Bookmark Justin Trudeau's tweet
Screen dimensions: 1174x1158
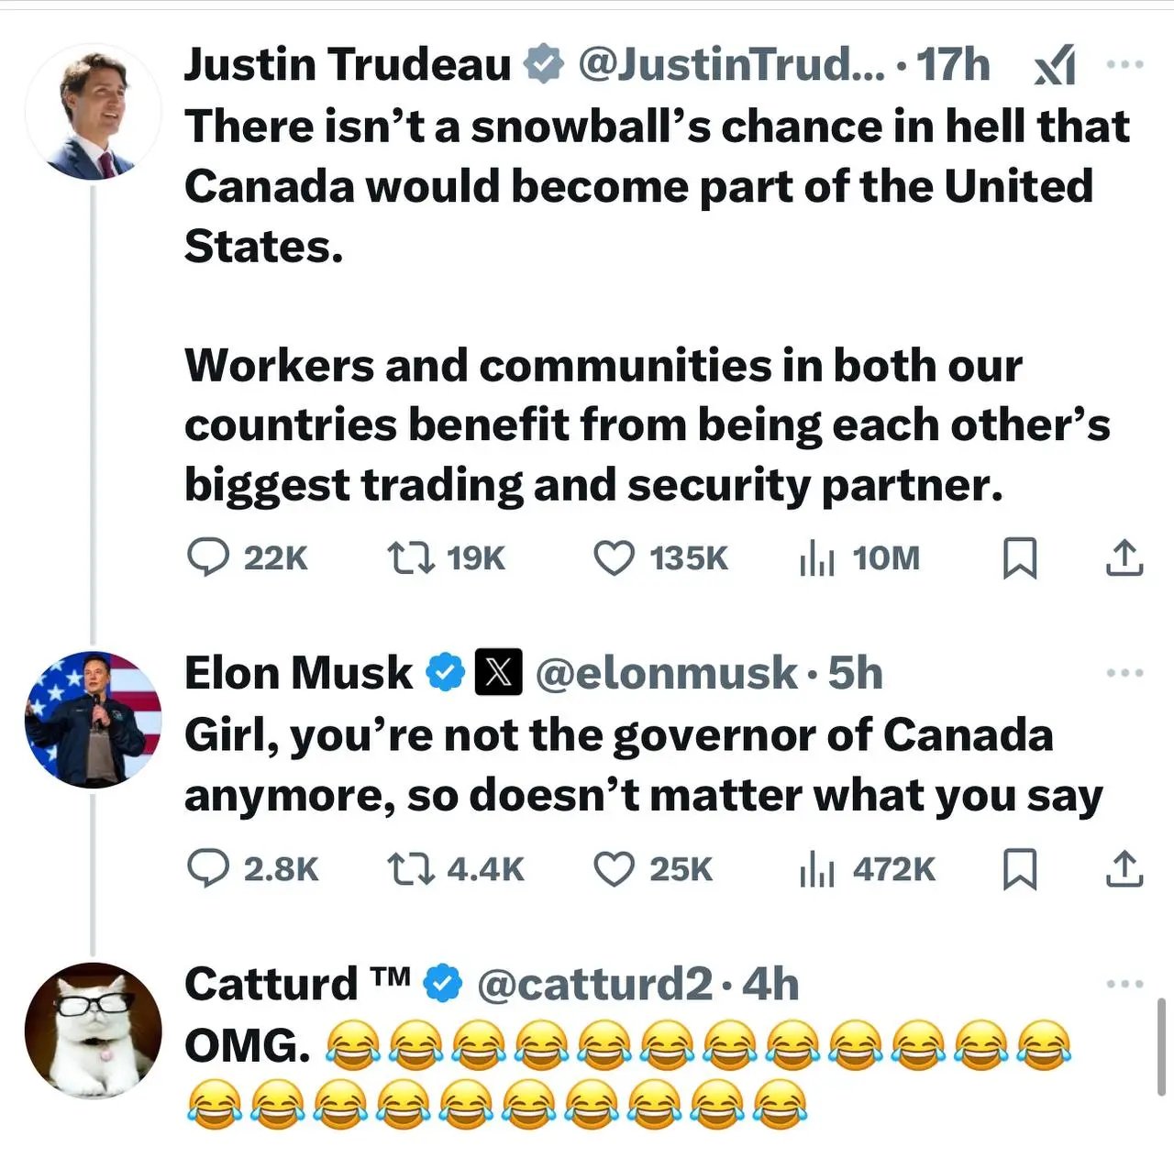click(x=1020, y=557)
